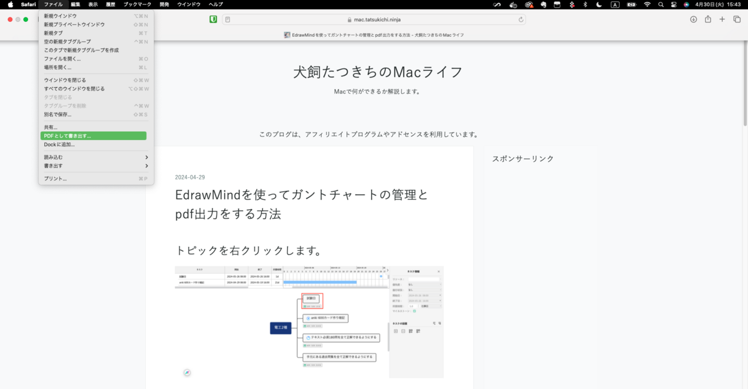
Task: Expand the 読み込む submenu
Action: 96,157
